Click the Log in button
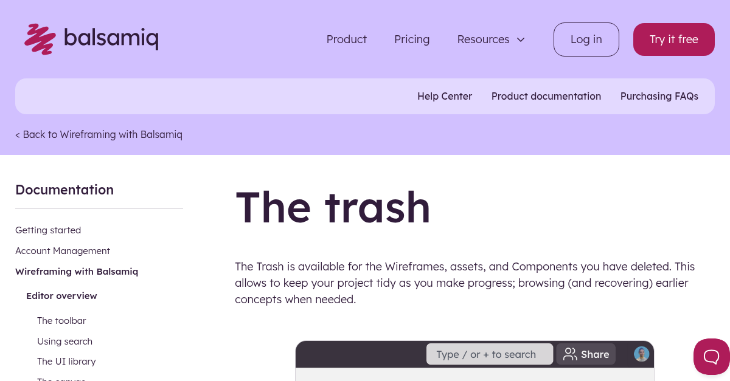730x381 pixels. coord(586,39)
